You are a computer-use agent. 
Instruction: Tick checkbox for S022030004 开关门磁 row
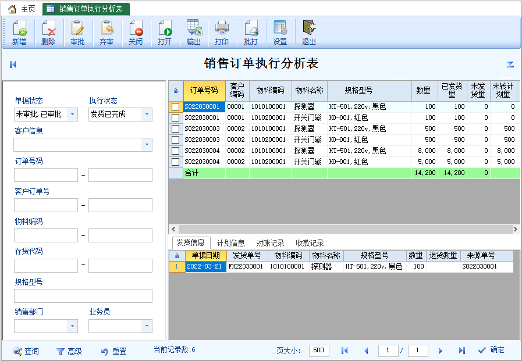[175, 162]
